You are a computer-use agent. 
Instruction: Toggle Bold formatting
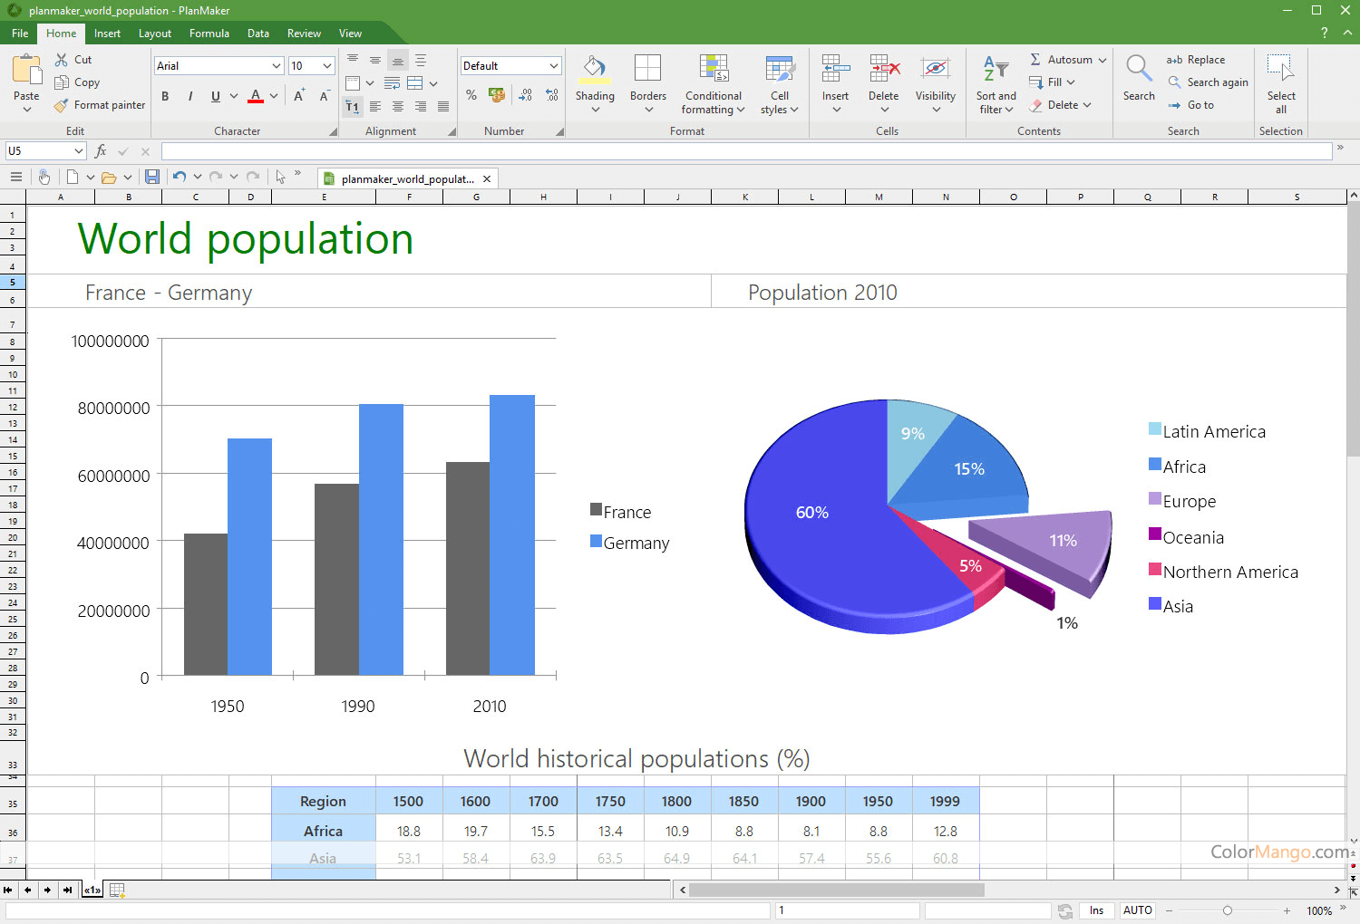[165, 96]
